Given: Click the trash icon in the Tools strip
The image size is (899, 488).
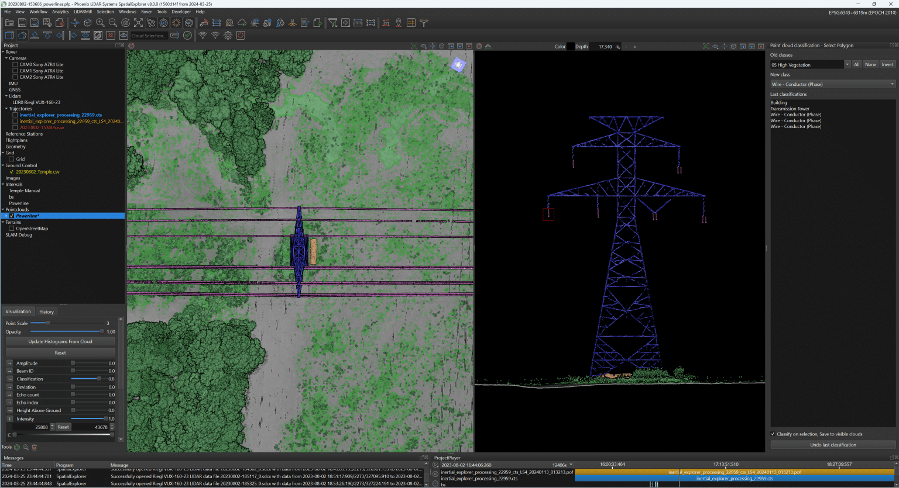Looking at the screenshot, I should [x=35, y=447].
